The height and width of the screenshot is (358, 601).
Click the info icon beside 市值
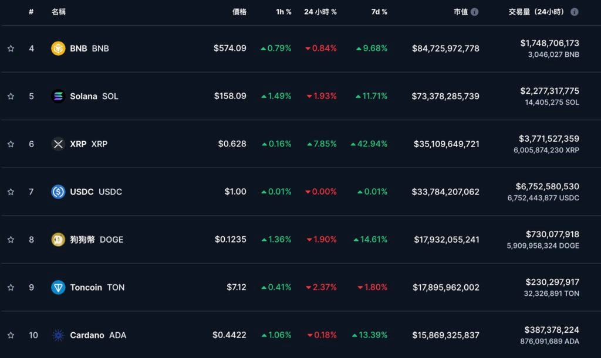coord(474,12)
